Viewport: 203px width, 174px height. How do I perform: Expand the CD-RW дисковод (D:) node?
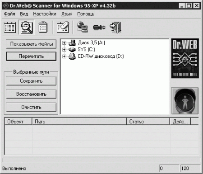[x=64, y=56]
